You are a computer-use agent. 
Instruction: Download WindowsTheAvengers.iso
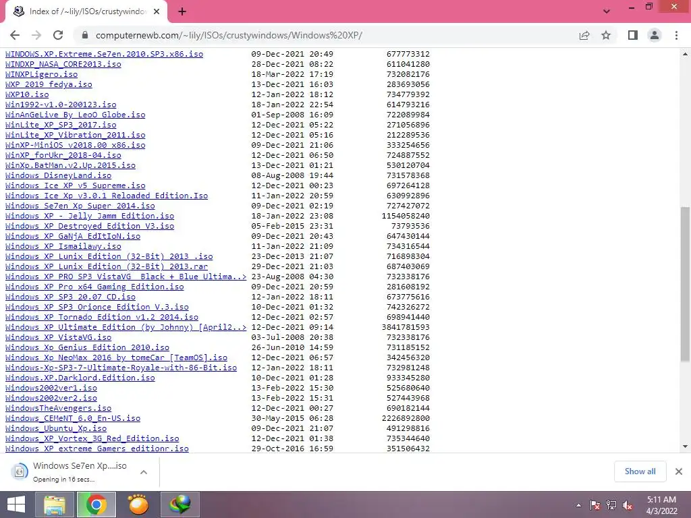coord(58,409)
